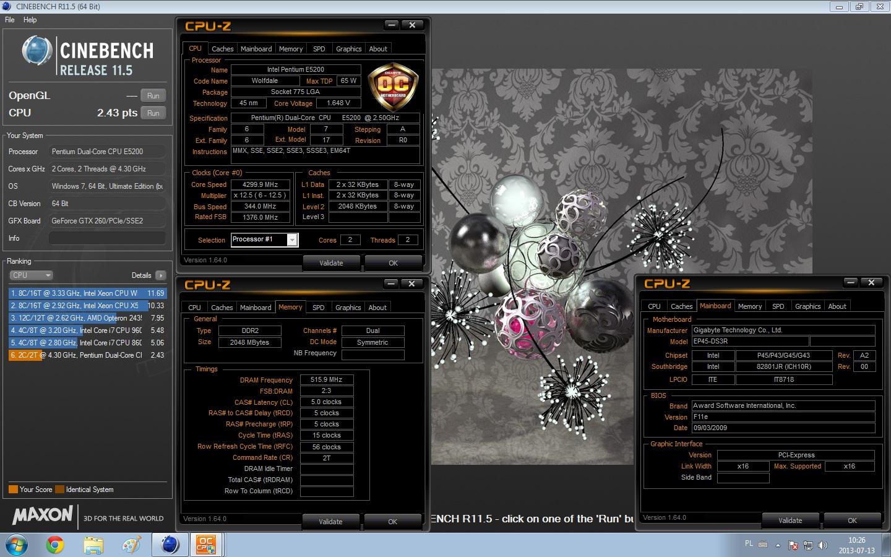
Task: Run the OpenGL benchmark
Action: point(153,96)
